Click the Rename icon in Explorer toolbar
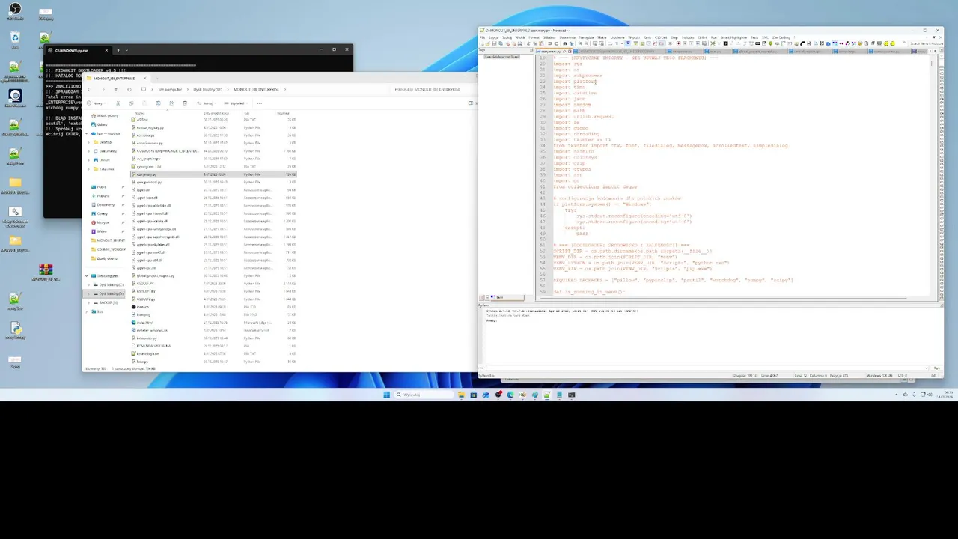This screenshot has width=958, height=539. (x=158, y=103)
